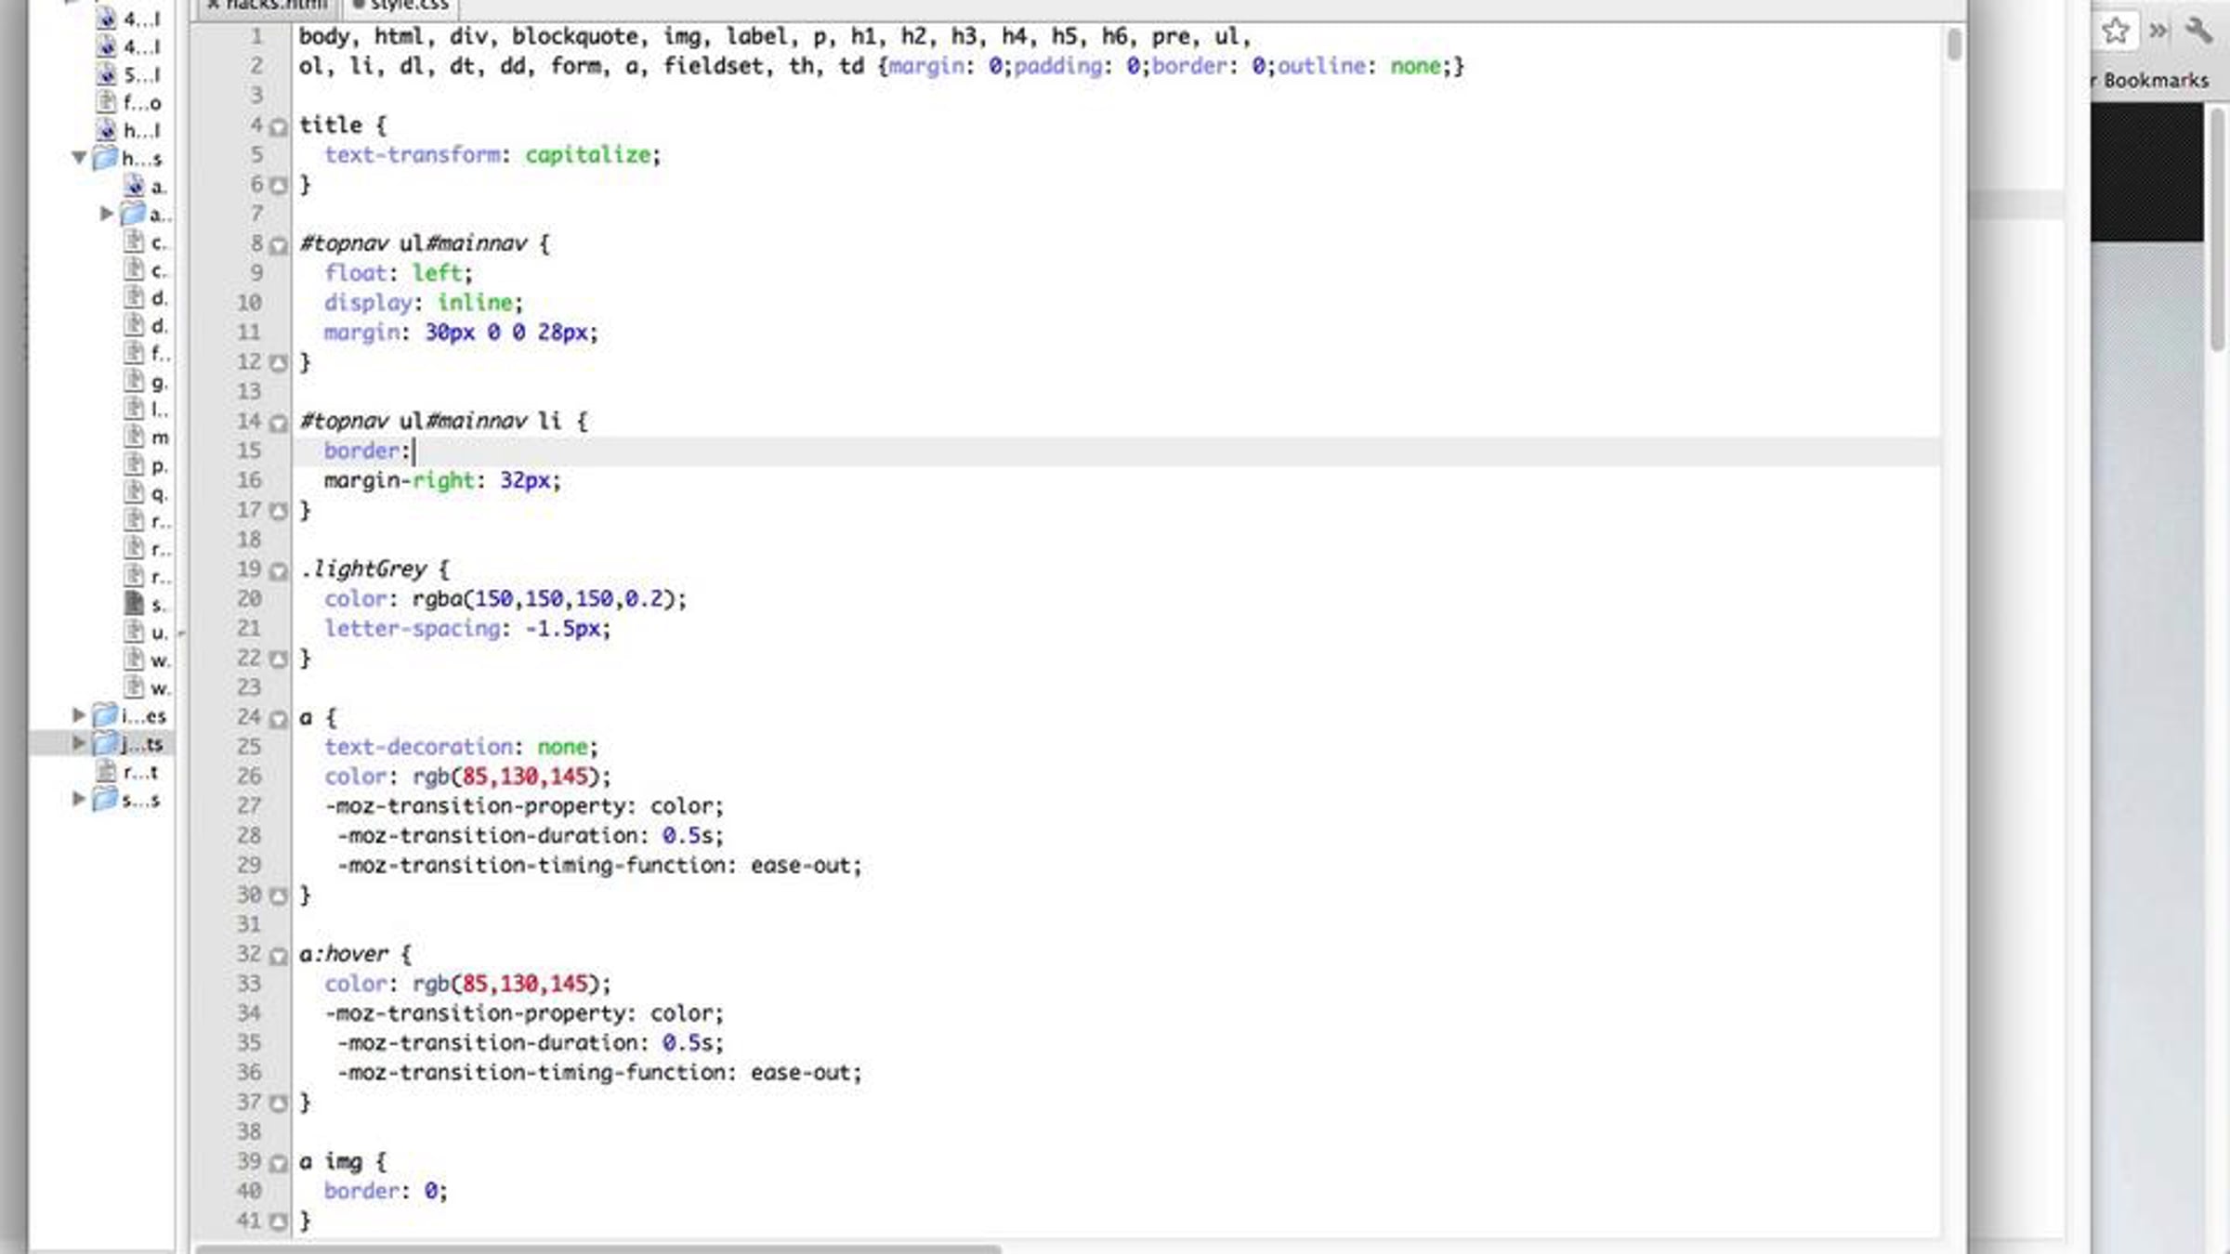The image size is (2230, 1254).
Task: Click the 'text-decoration: none;' declaration
Action: point(461,747)
